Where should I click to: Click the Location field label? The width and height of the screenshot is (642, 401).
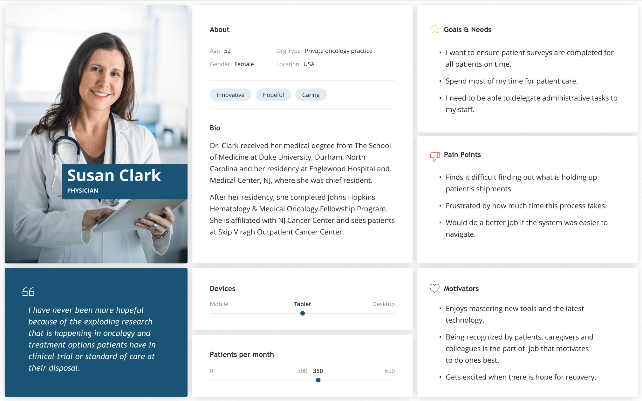pos(288,64)
